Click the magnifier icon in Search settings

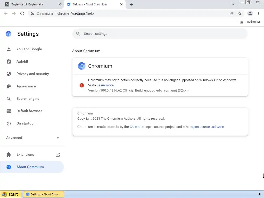(78, 34)
